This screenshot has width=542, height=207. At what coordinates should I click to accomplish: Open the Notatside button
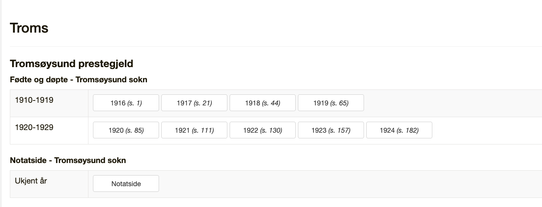point(126,183)
